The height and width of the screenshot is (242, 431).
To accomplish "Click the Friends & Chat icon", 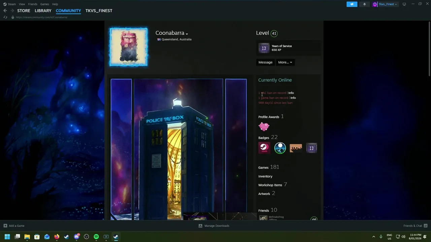I will pyautogui.click(x=425, y=226).
